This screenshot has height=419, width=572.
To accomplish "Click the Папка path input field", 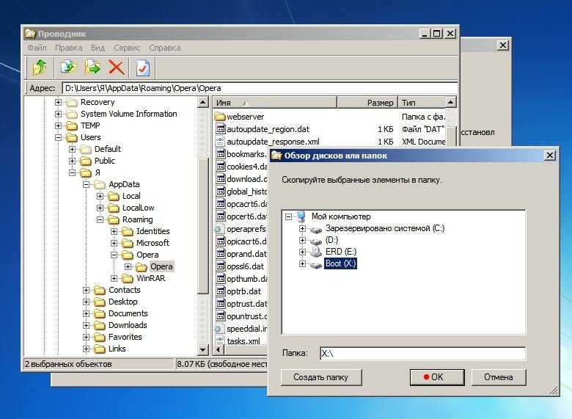I will (x=422, y=353).
